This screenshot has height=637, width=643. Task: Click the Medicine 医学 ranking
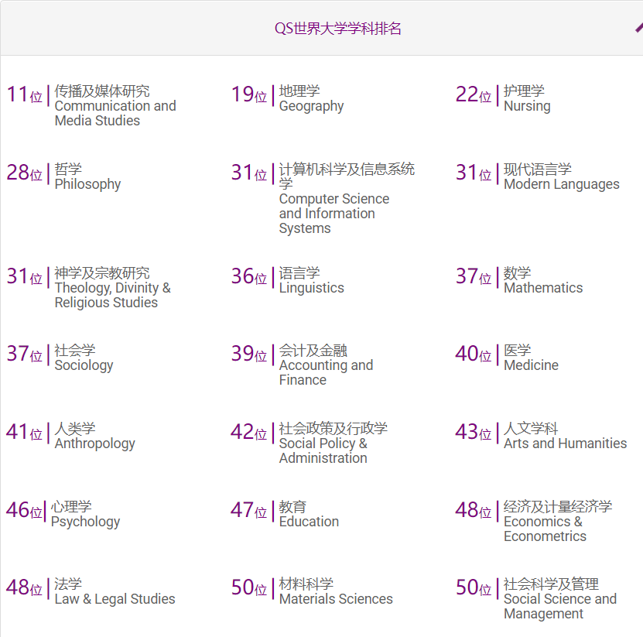coord(531,358)
